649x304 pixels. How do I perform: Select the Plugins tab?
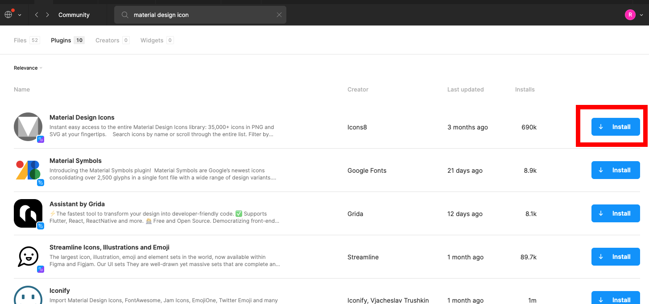coord(68,40)
